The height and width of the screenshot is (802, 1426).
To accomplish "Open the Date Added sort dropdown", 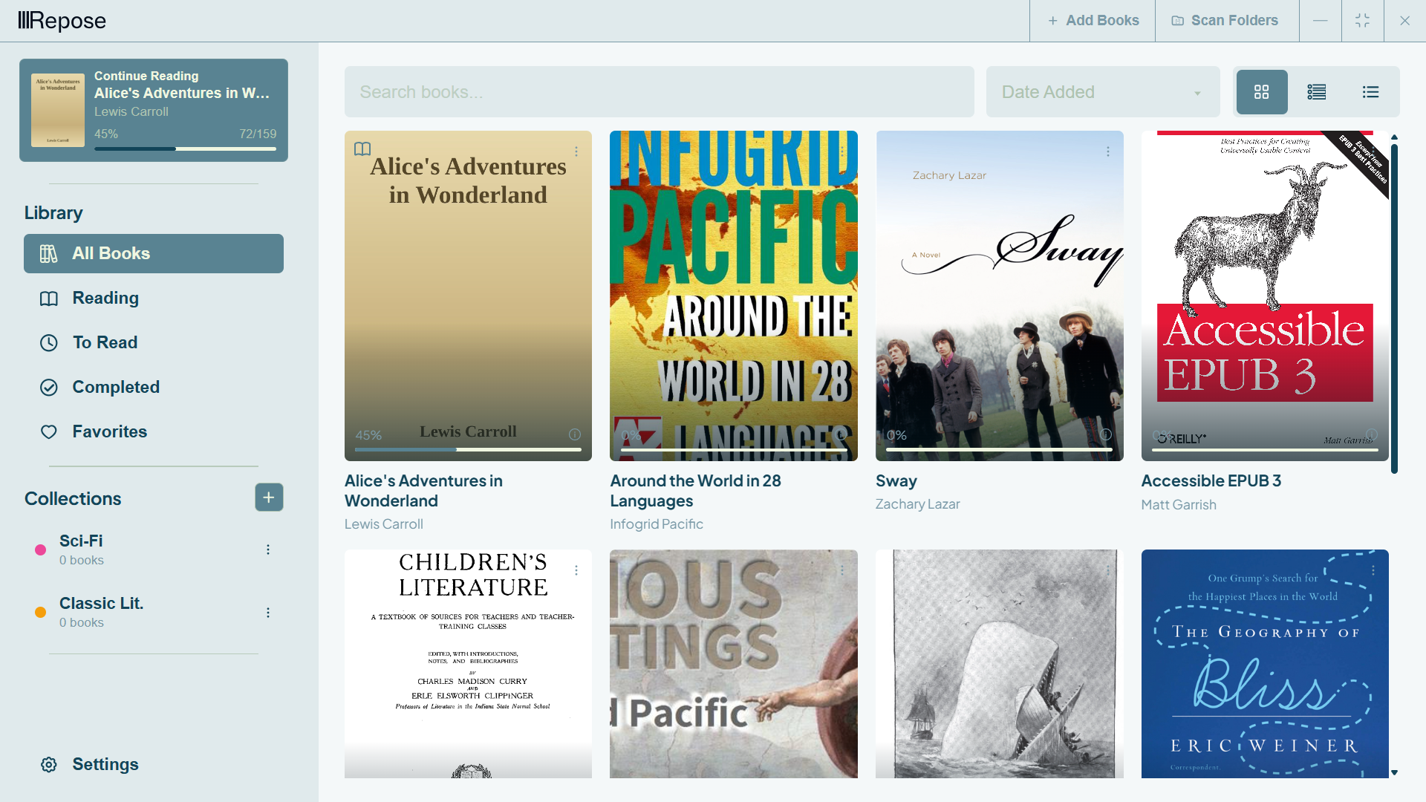I will (x=1102, y=92).
